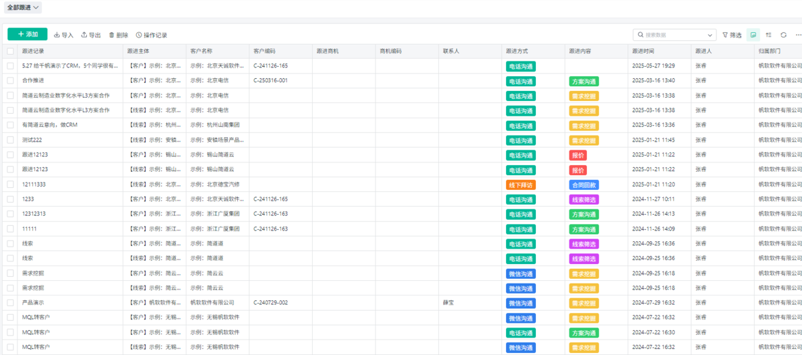The image size is (802, 355).
Task: Click the 跟进方式 column header
Action: (x=518, y=51)
